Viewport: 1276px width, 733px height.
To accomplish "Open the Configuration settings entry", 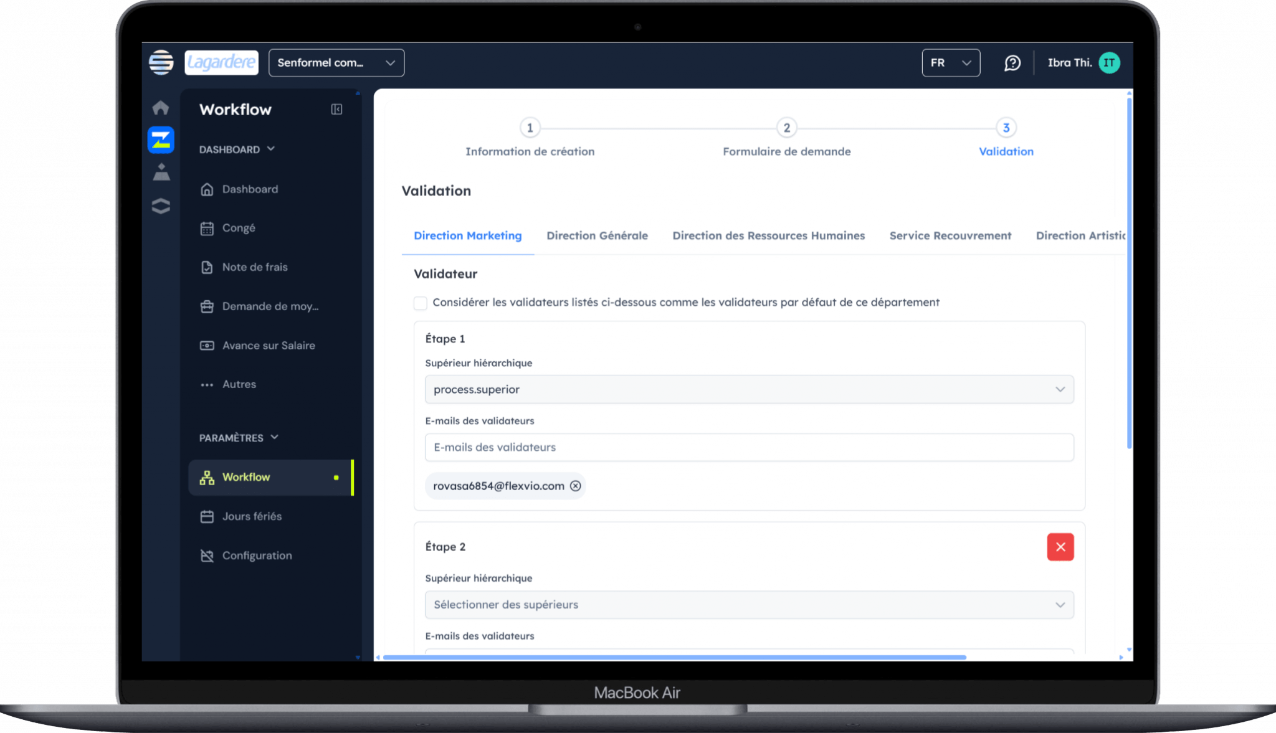I will click(x=257, y=555).
